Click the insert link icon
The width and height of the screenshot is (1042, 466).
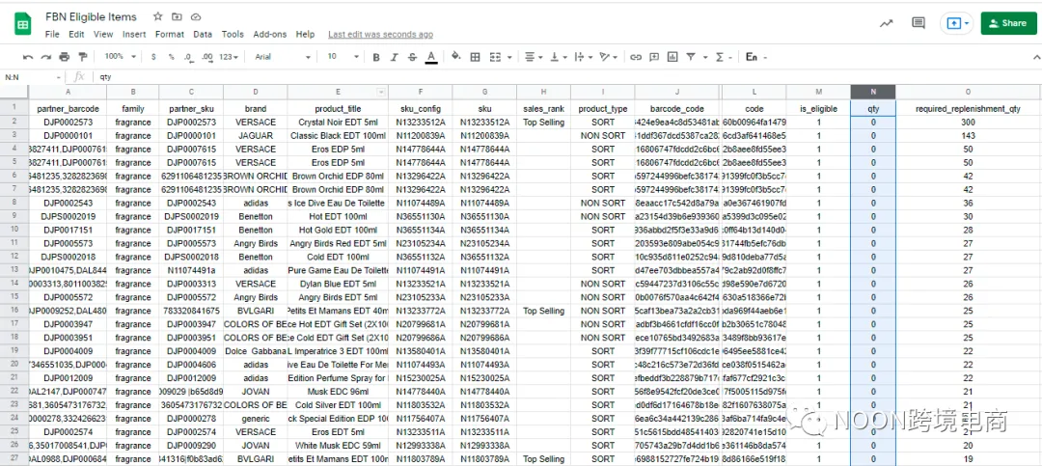[x=636, y=57]
